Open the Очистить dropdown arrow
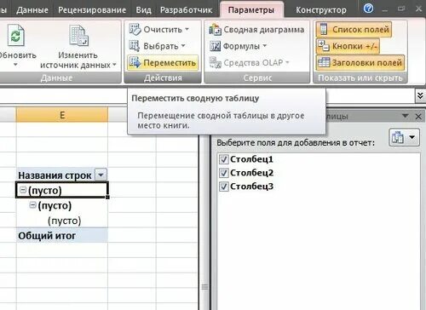This screenshot has width=426, height=310. click(x=187, y=29)
